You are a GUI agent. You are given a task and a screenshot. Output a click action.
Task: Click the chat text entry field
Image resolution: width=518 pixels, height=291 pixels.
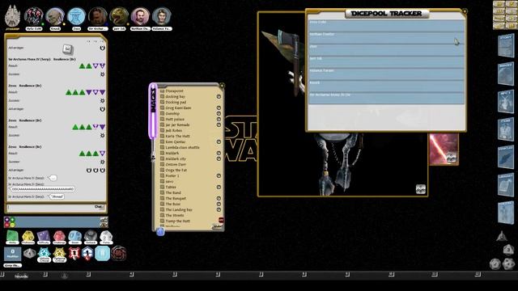(50, 208)
